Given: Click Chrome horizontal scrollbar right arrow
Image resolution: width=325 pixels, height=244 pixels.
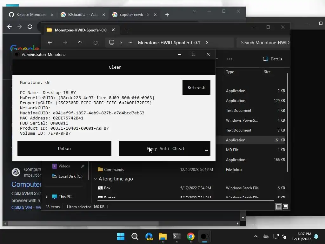Looking at the screenshot, I should point(237,223).
